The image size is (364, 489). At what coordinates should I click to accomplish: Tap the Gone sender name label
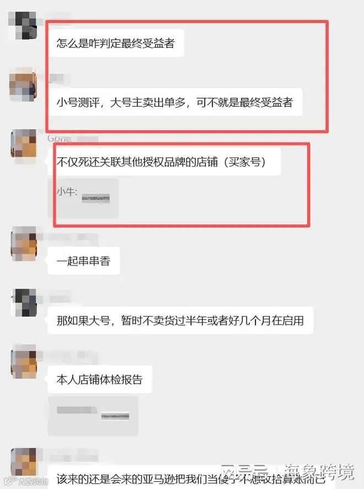[59, 138]
